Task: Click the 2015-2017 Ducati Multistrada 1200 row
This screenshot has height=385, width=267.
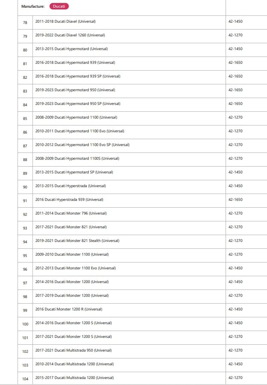Action: click(74, 378)
